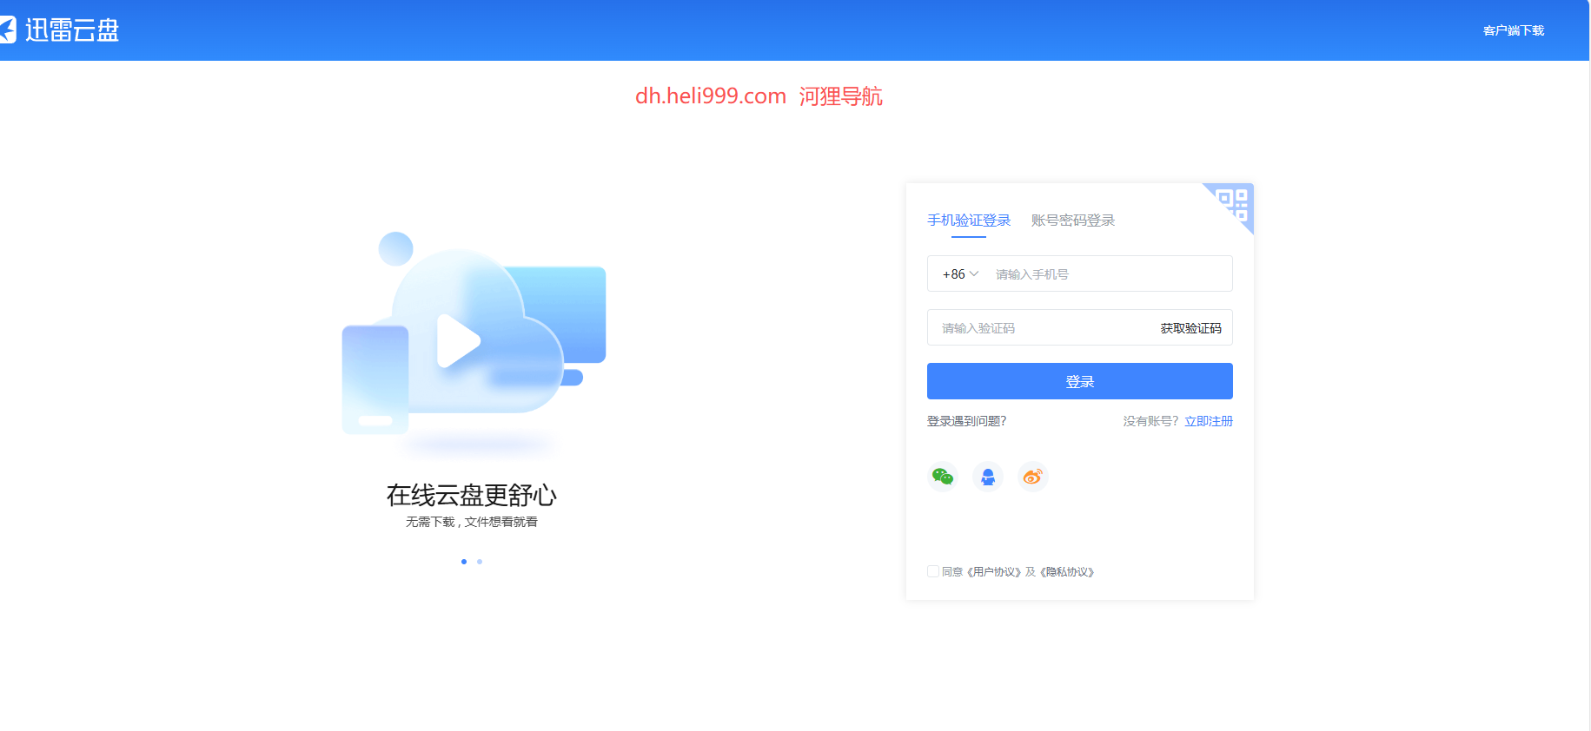Click the Xunlei bird logo icon
Image resolution: width=1591 pixels, height=731 pixels.
coord(8,30)
